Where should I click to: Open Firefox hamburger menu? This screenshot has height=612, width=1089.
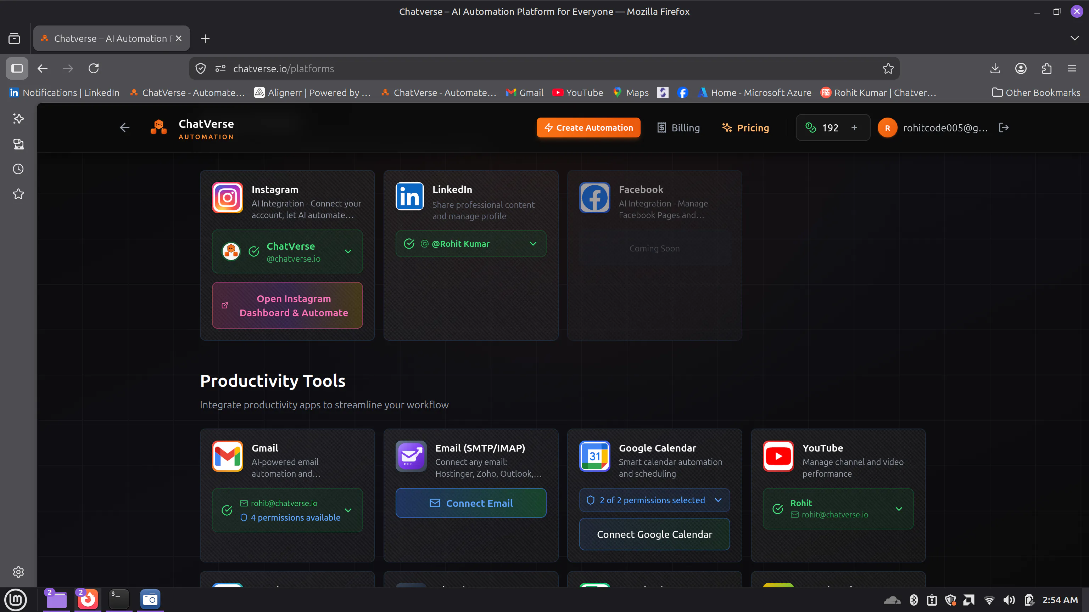click(x=1072, y=68)
